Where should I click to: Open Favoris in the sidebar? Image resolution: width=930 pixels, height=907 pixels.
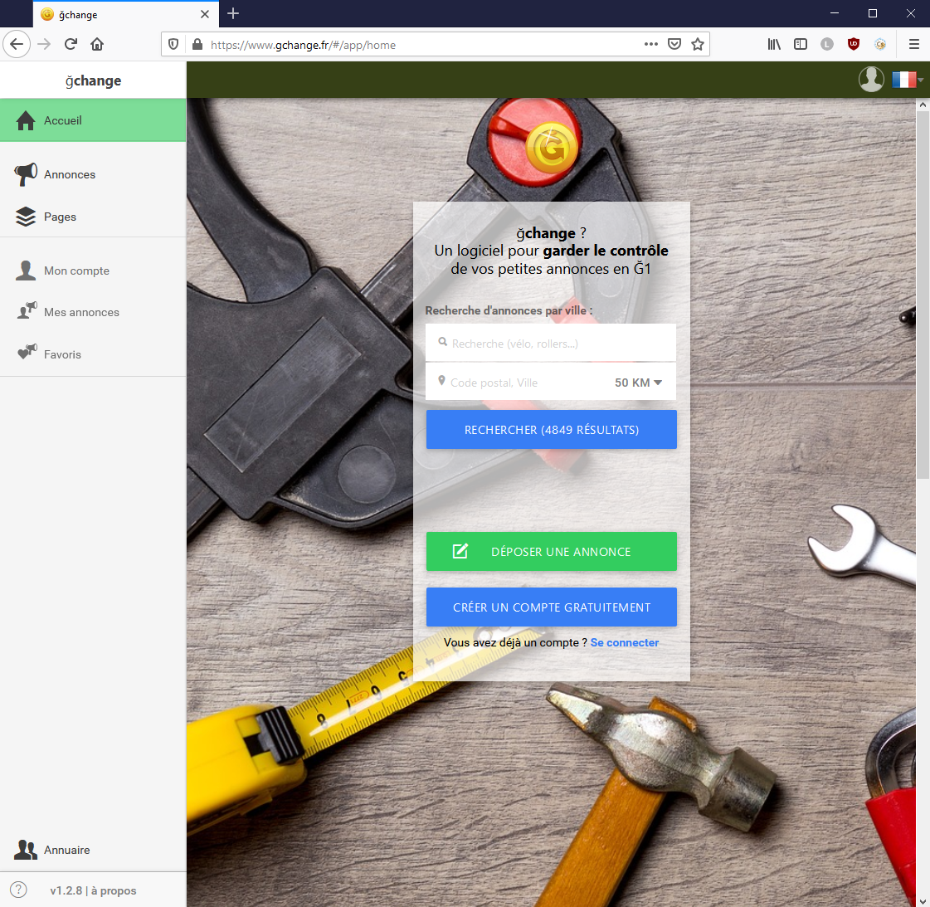(x=62, y=354)
